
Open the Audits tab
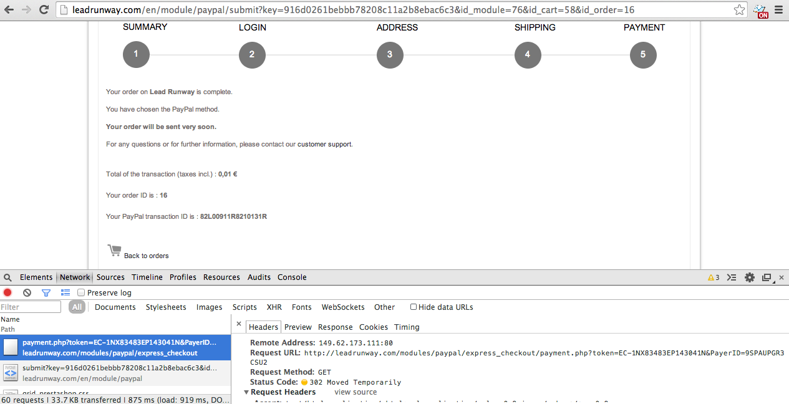tap(259, 277)
